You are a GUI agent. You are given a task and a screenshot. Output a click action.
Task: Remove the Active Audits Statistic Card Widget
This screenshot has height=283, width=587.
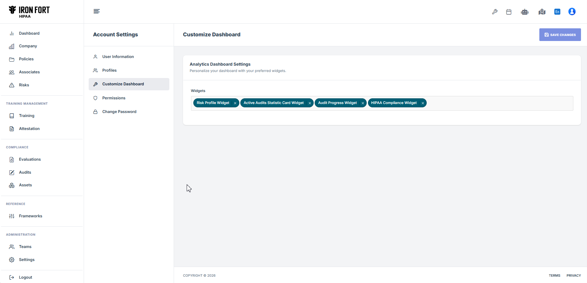pyautogui.click(x=310, y=103)
